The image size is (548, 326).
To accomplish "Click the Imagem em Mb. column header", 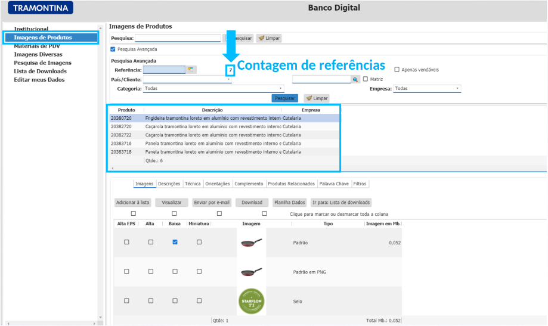I will tap(383, 223).
